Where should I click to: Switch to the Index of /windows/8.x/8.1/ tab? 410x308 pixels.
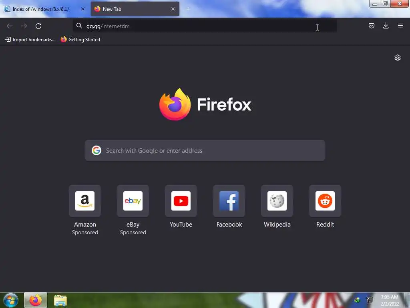pos(44,9)
